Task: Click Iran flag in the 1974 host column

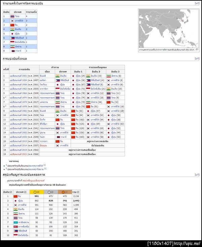Action: click(58, 102)
